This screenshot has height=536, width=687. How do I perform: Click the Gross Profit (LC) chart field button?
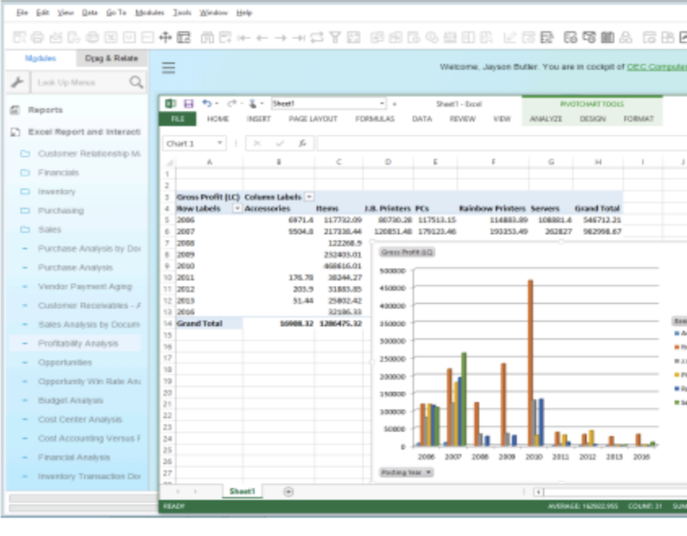click(x=407, y=252)
